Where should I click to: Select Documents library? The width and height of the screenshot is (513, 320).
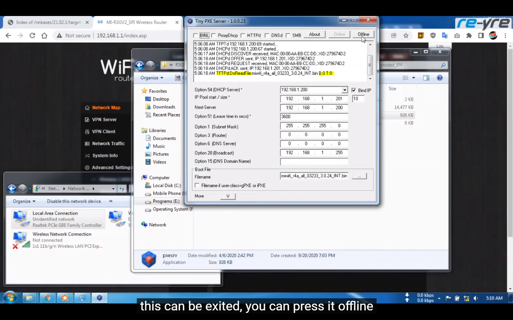[x=164, y=138]
